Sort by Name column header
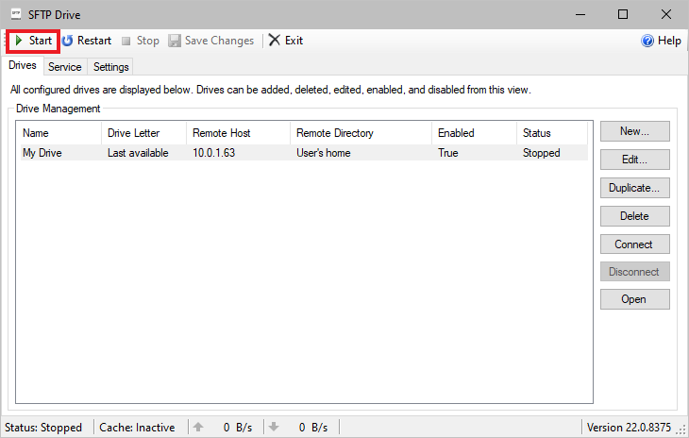The width and height of the screenshot is (689, 438). click(57, 133)
